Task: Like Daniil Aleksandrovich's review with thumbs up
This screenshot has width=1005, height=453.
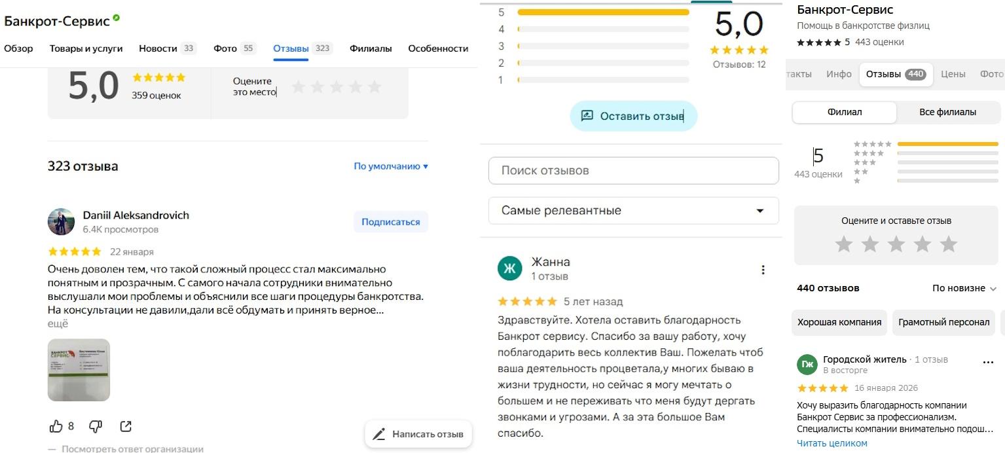Action: pyautogui.click(x=56, y=426)
